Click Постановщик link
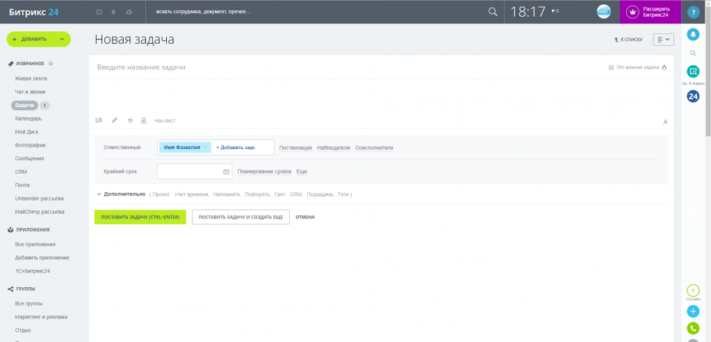 pos(295,148)
